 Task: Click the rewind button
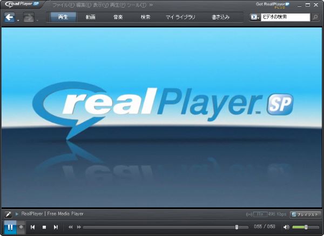(x=70, y=227)
